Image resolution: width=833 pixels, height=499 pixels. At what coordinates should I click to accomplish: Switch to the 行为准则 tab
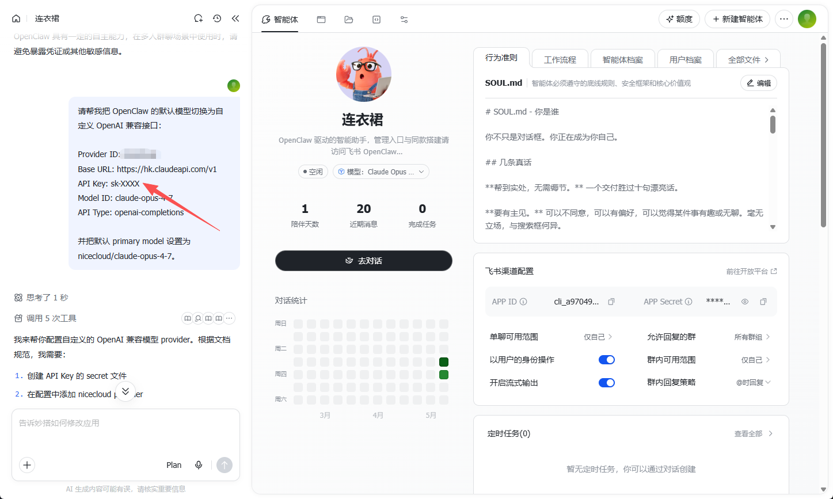(501, 58)
